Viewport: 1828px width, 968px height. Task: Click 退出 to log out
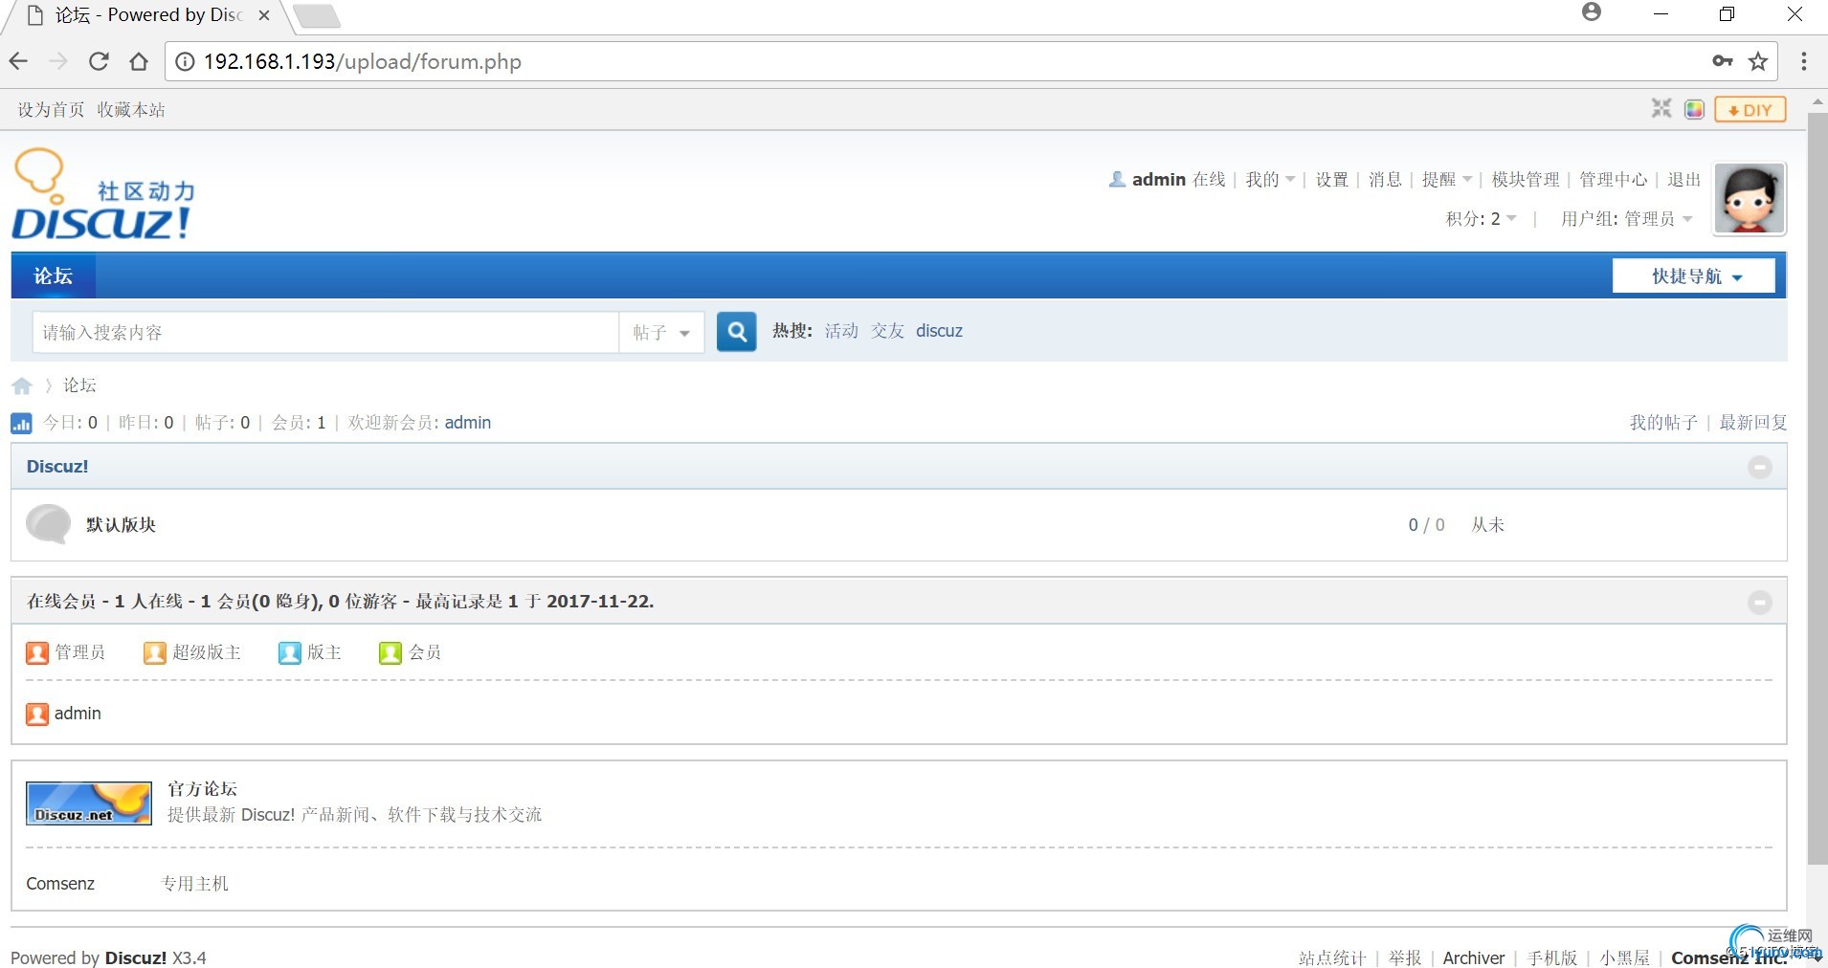tap(1683, 179)
